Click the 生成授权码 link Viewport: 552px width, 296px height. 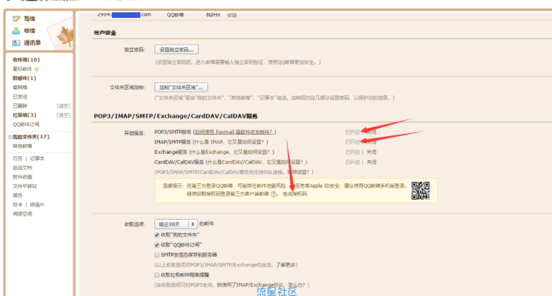[295, 194]
